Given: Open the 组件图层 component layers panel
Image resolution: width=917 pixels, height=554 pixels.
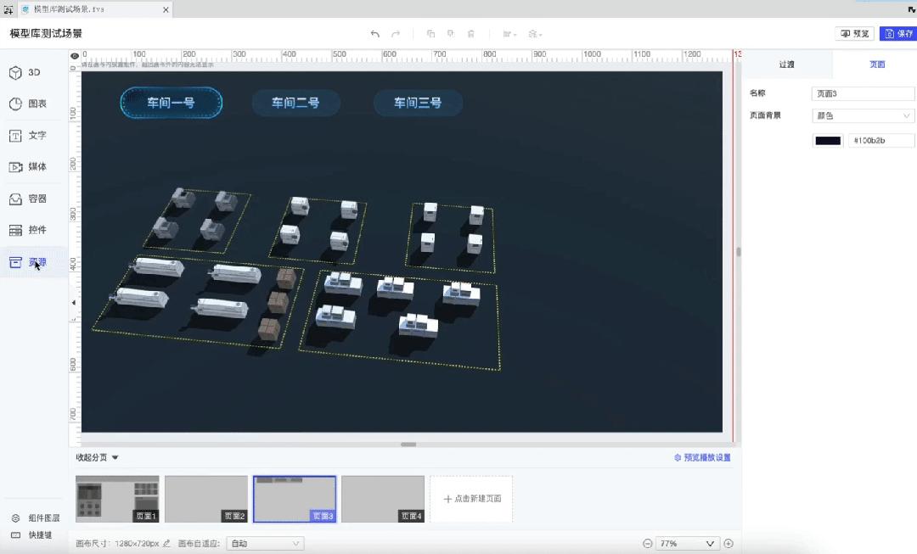Looking at the screenshot, I should 34,518.
